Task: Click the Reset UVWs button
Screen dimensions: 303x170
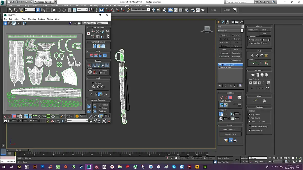Action: coord(253,30)
